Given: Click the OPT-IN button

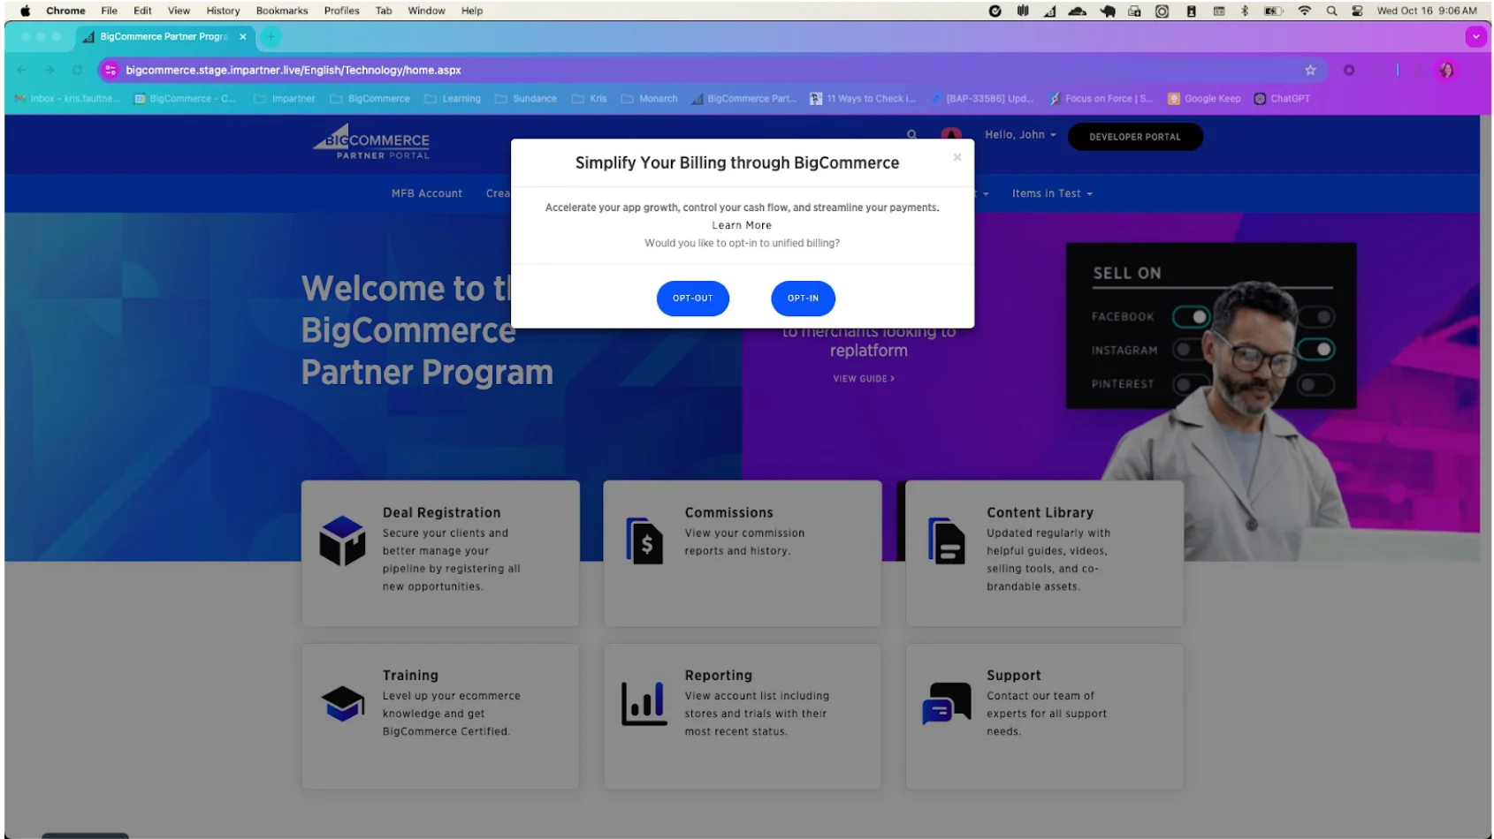Looking at the screenshot, I should coord(802,299).
